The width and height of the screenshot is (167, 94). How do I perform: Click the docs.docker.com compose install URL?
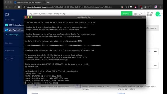pyautogui.click(x=53, y=37)
